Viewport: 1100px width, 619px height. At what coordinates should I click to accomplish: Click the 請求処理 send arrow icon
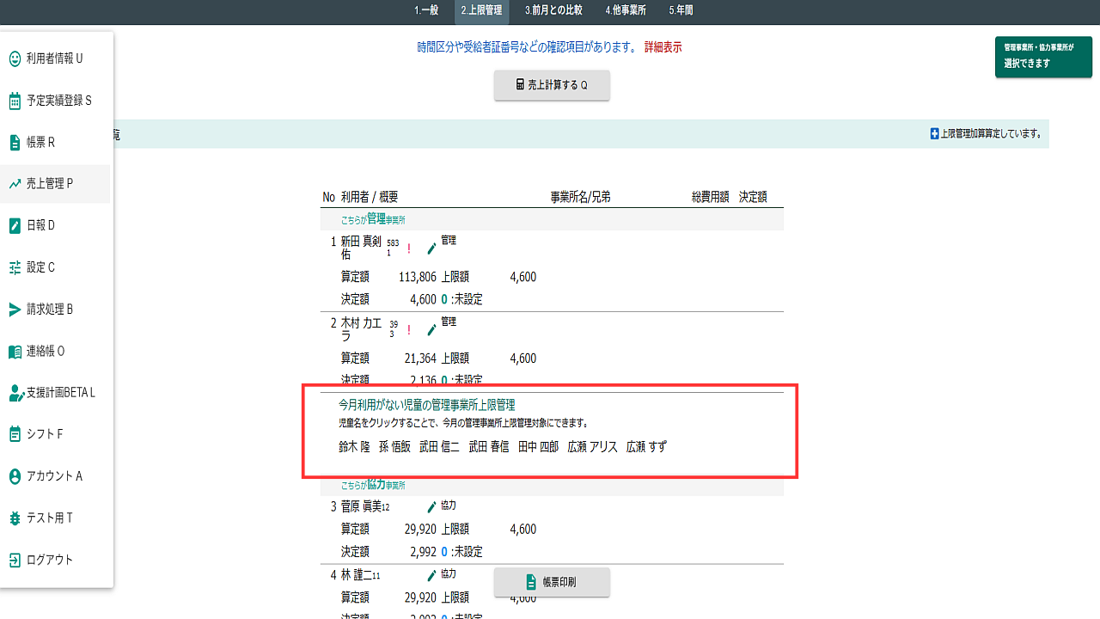pos(15,309)
